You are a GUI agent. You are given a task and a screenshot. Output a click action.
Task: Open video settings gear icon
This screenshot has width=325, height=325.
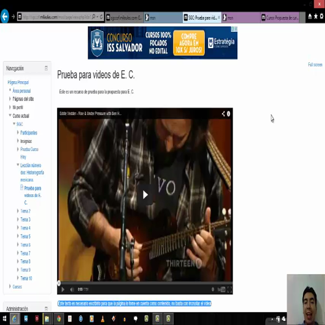pyautogui.click(x=213, y=289)
